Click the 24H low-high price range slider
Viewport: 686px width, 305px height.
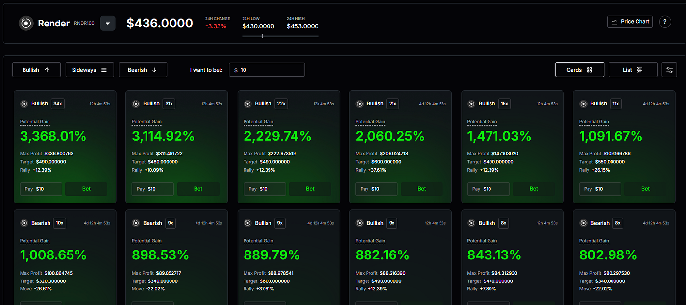[280, 36]
